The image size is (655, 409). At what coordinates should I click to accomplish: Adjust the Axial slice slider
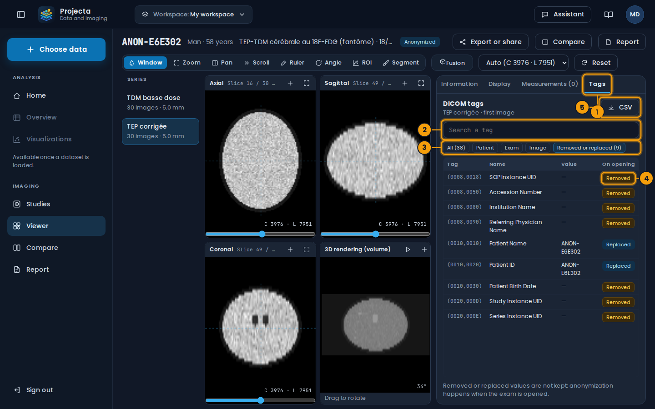[x=260, y=234]
